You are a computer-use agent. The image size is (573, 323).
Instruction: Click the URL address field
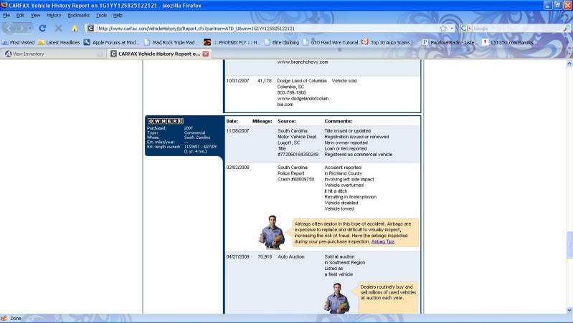tap(267, 28)
